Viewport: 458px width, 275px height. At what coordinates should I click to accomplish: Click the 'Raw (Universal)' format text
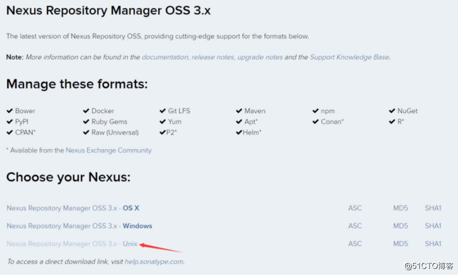[115, 132]
